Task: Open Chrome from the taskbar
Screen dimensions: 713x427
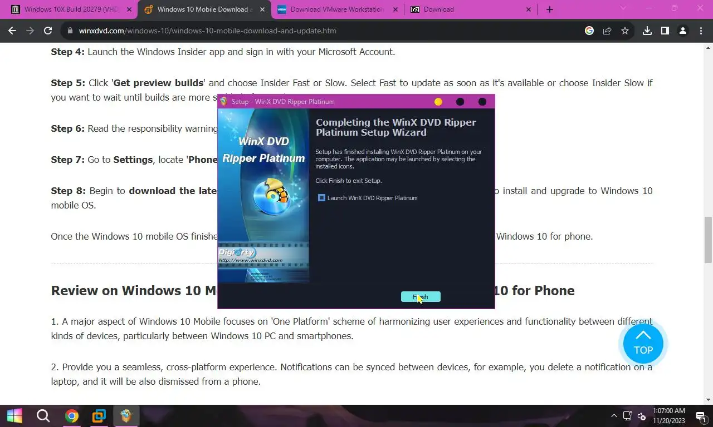Action: pos(71,415)
